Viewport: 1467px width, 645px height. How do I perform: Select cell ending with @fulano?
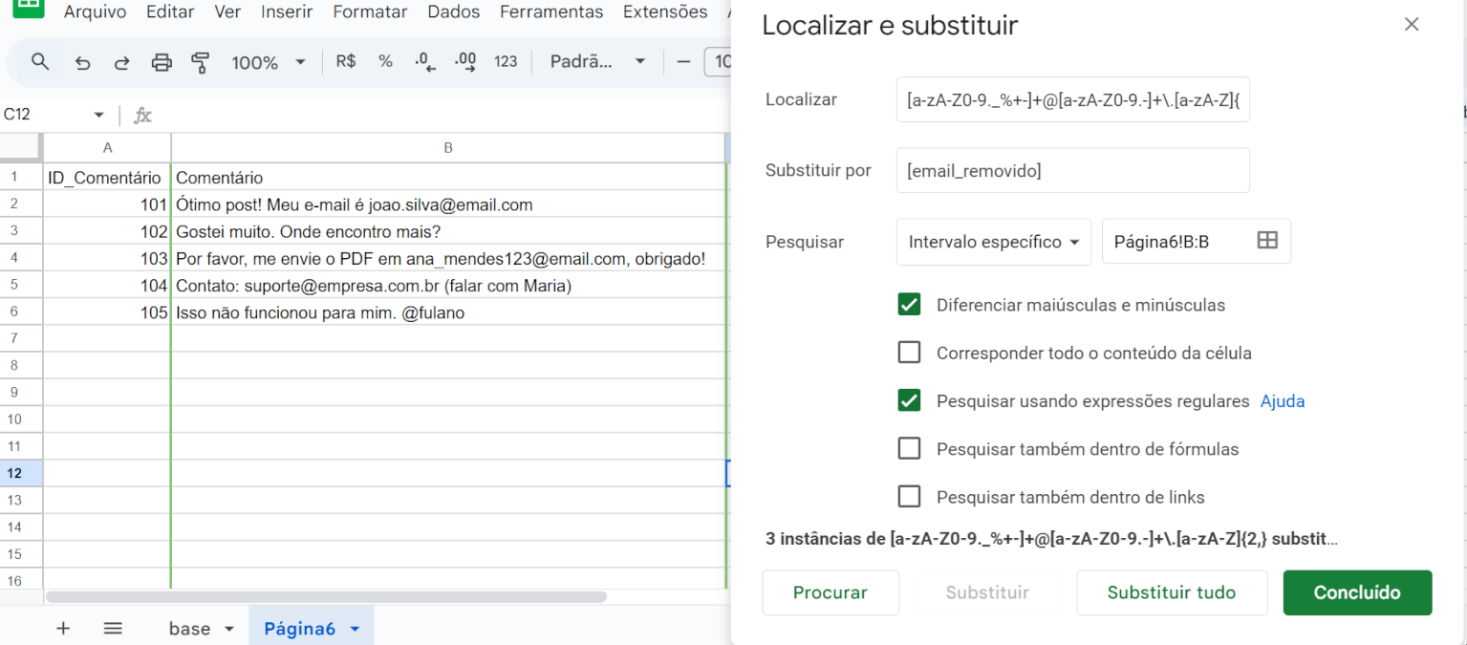click(x=448, y=312)
